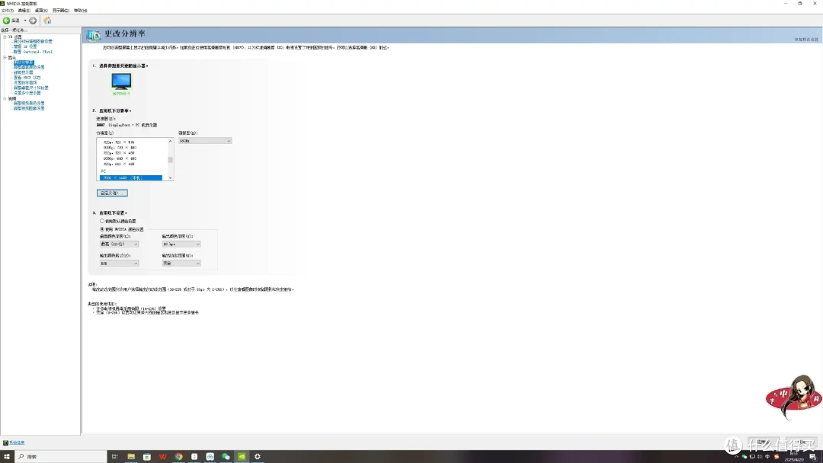Collapse the 3D 设置 tree node
823x463 pixels.
click(x=5, y=37)
